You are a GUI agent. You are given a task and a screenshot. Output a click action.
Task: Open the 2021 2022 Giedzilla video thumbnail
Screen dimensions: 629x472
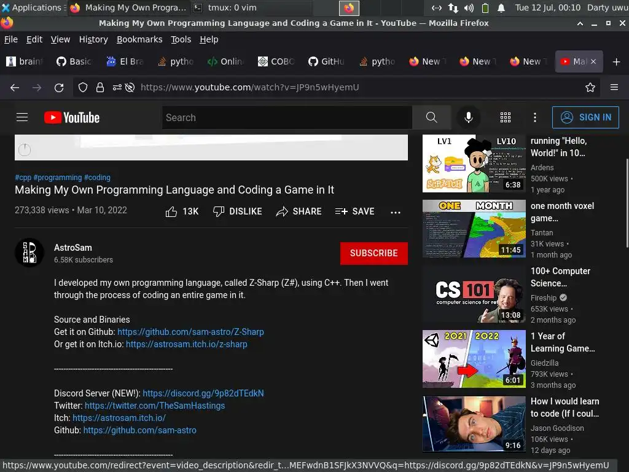pos(474,359)
